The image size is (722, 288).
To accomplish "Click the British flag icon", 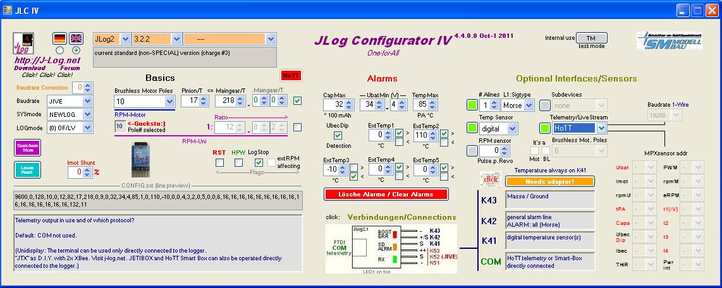I will [x=76, y=39].
